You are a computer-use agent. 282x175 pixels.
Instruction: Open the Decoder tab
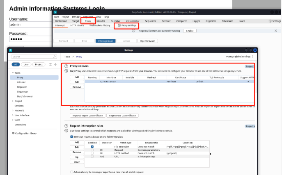coord(166,21)
